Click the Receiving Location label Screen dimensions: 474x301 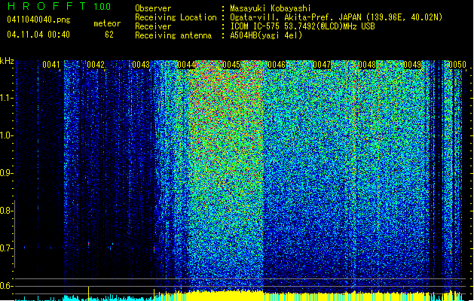(x=176, y=17)
